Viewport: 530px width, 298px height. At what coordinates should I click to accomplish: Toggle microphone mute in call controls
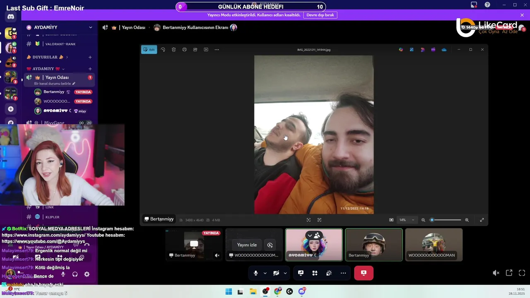pyautogui.click(x=255, y=273)
